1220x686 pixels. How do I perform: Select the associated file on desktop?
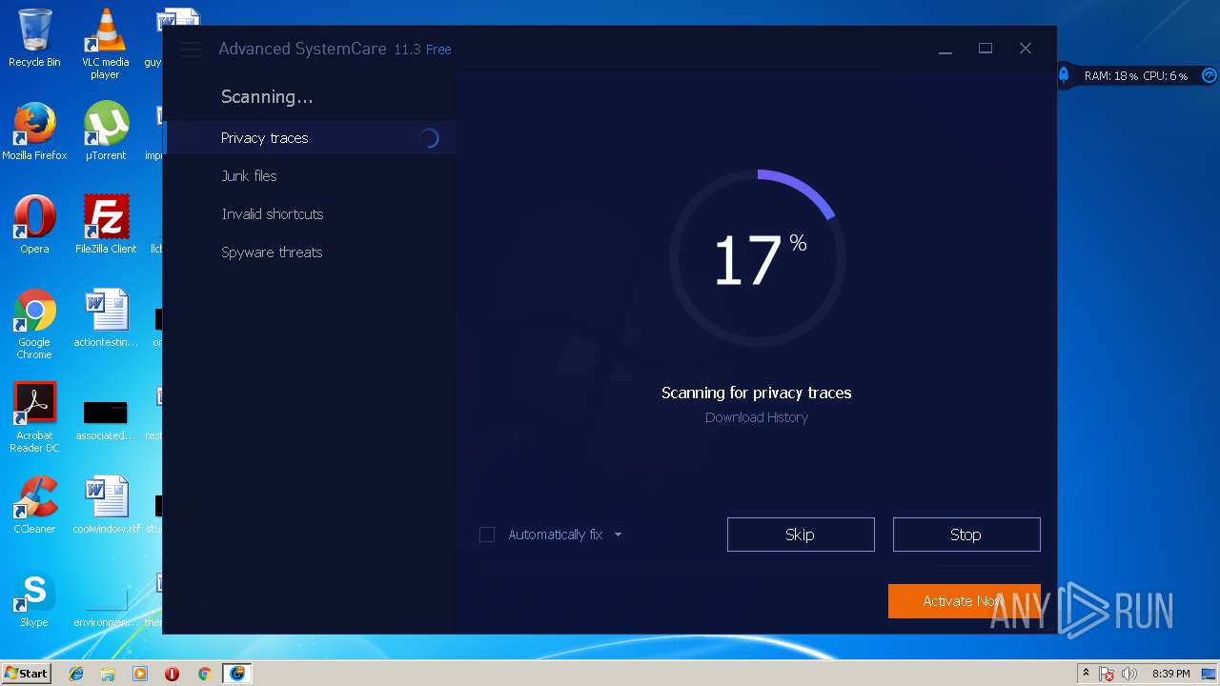(105, 420)
